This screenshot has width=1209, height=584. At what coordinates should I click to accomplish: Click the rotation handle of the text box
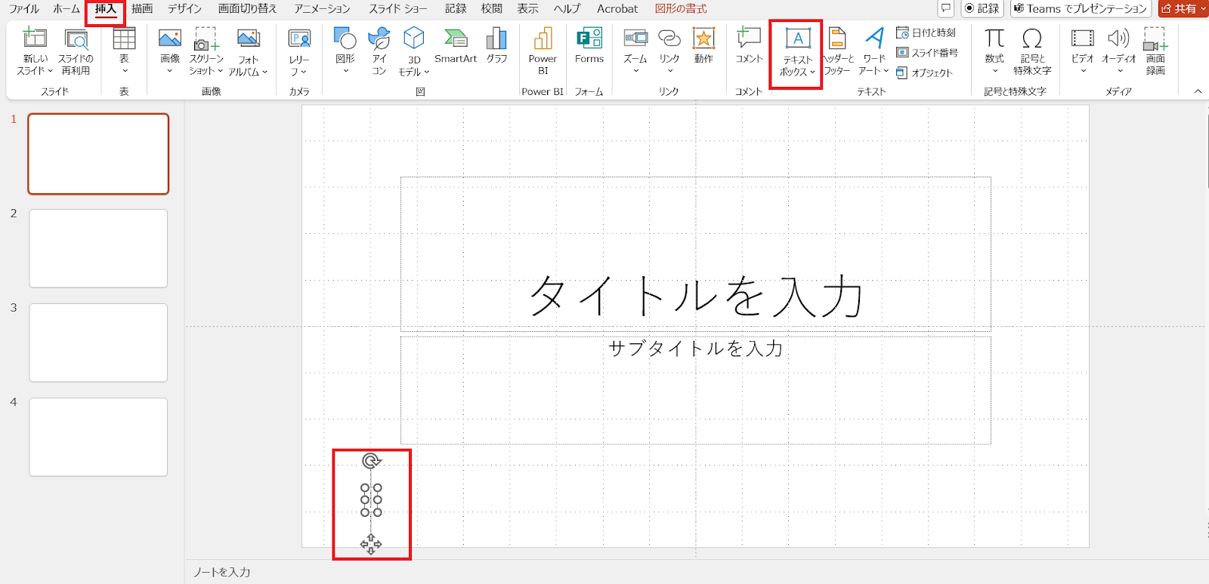point(371,460)
